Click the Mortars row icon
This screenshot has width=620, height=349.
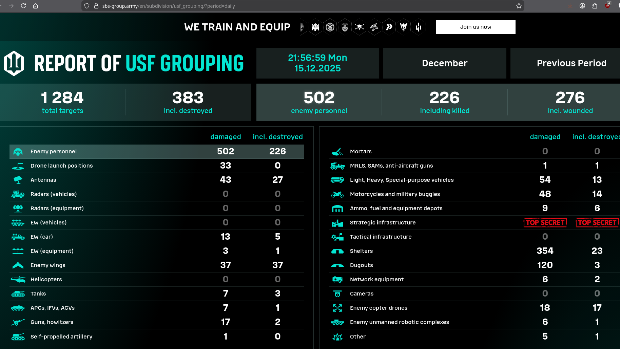(x=337, y=152)
